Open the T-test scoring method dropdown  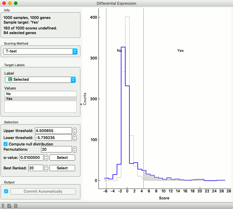point(40,51)
